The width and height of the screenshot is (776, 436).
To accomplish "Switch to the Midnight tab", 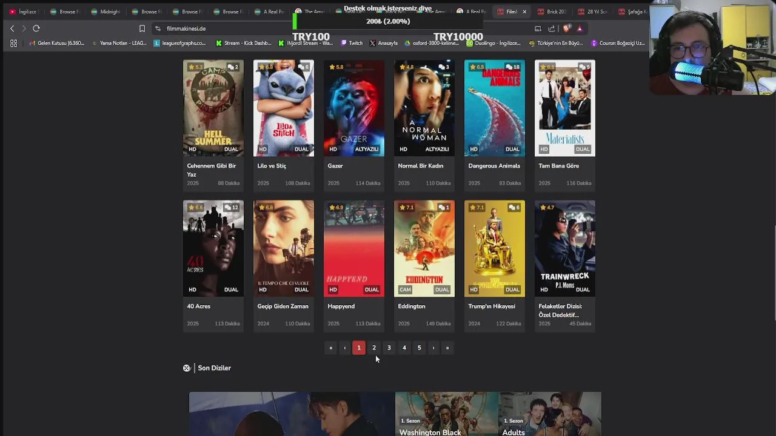I will pyautogui.click(x=105, y=12).
